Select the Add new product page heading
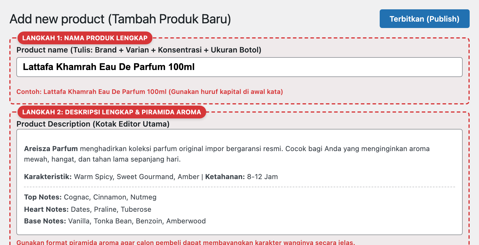 [x=120, y=19]
